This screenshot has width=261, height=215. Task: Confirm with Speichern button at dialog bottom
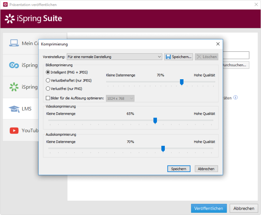[179, 169]
